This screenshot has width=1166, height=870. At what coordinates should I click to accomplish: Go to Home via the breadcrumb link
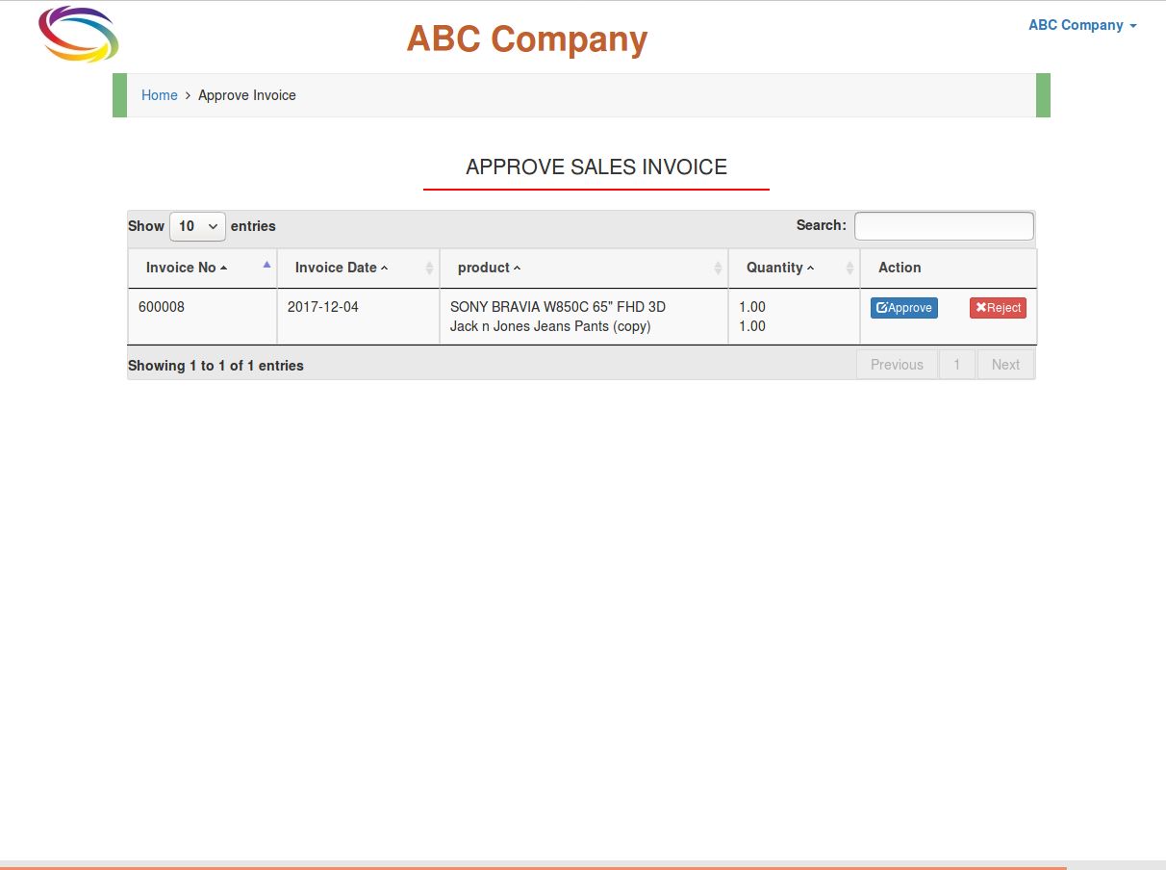pyautogui.click(x=159, y=95)
